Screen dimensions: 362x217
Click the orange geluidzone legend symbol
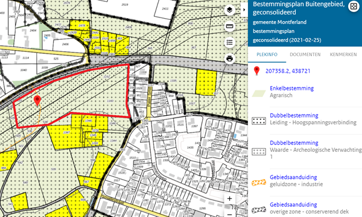[259, 183]
